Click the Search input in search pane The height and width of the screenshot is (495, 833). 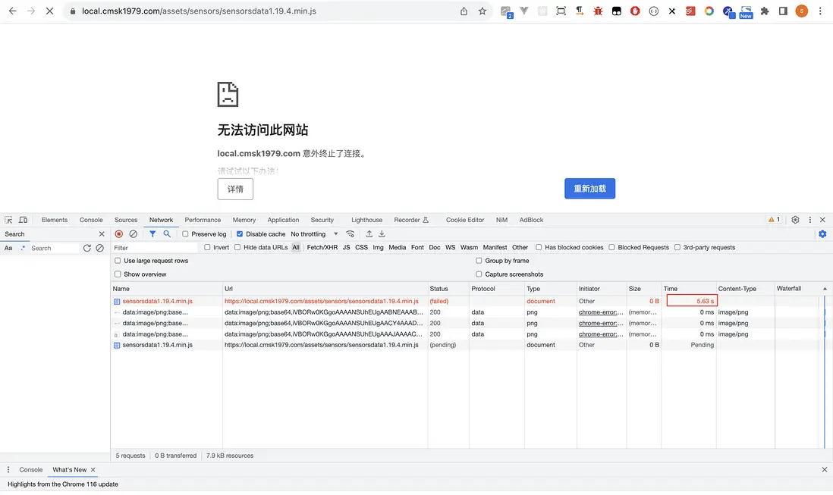coord(54,249)
